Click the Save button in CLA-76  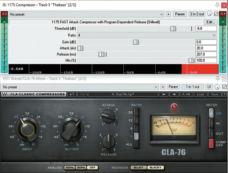point(214,94)
